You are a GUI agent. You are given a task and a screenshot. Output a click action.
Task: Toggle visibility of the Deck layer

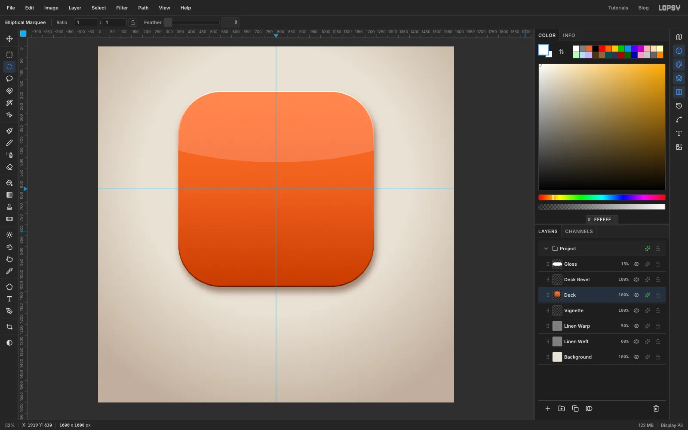636,295
